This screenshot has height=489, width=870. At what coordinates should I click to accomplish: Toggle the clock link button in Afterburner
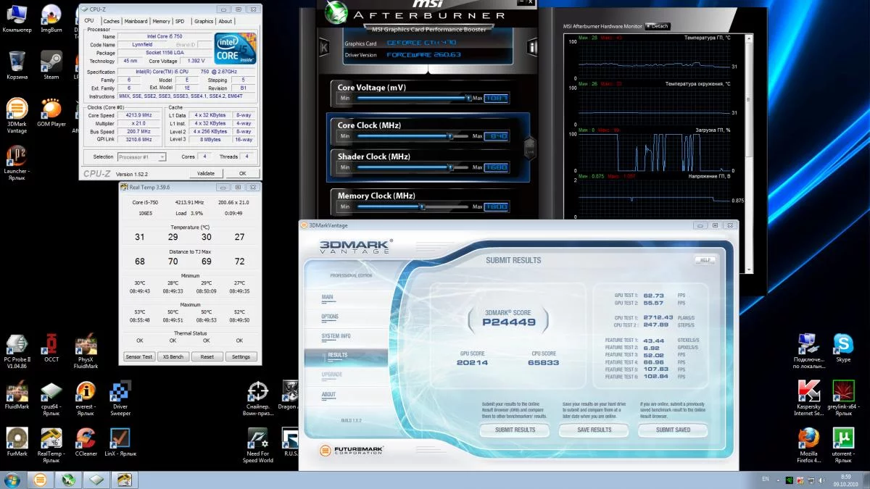(530, 146)
